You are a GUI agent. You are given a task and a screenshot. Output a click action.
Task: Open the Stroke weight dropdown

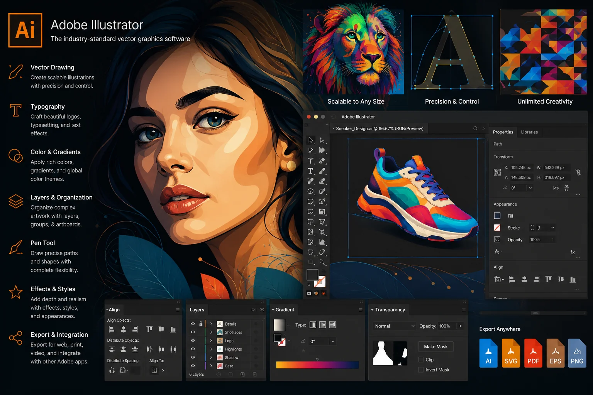point(552,228)
